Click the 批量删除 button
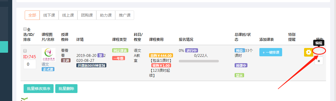This screenshot has height=101, width=336. point(66,89)
